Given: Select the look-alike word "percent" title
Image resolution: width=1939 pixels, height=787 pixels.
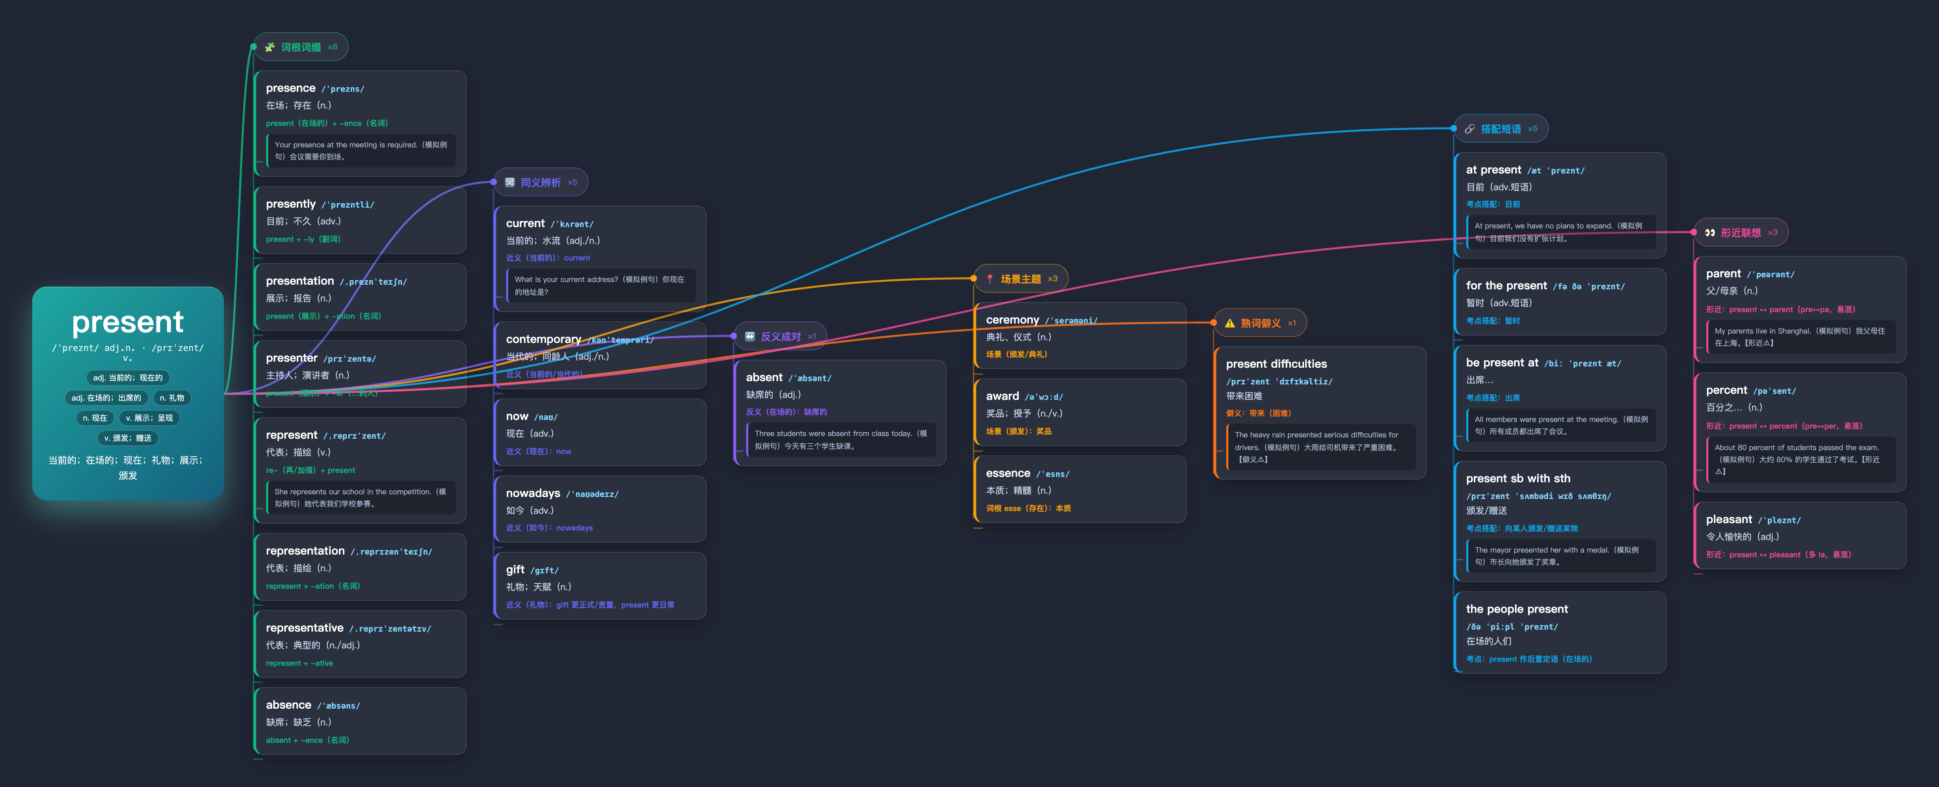Looking at the screenshot, I should point(1727,390).
